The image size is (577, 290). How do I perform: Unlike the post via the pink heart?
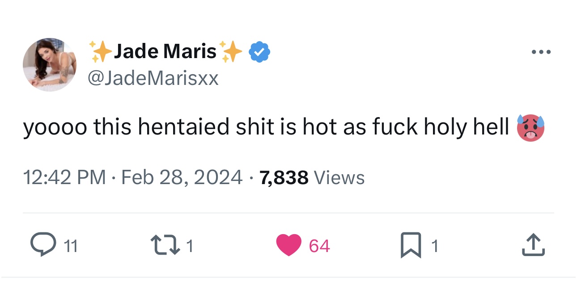pos(288,245)
